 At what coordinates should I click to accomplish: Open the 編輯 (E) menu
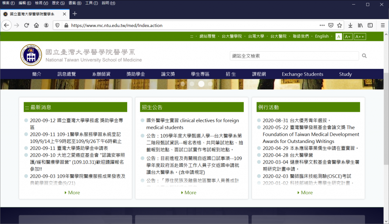25,3
